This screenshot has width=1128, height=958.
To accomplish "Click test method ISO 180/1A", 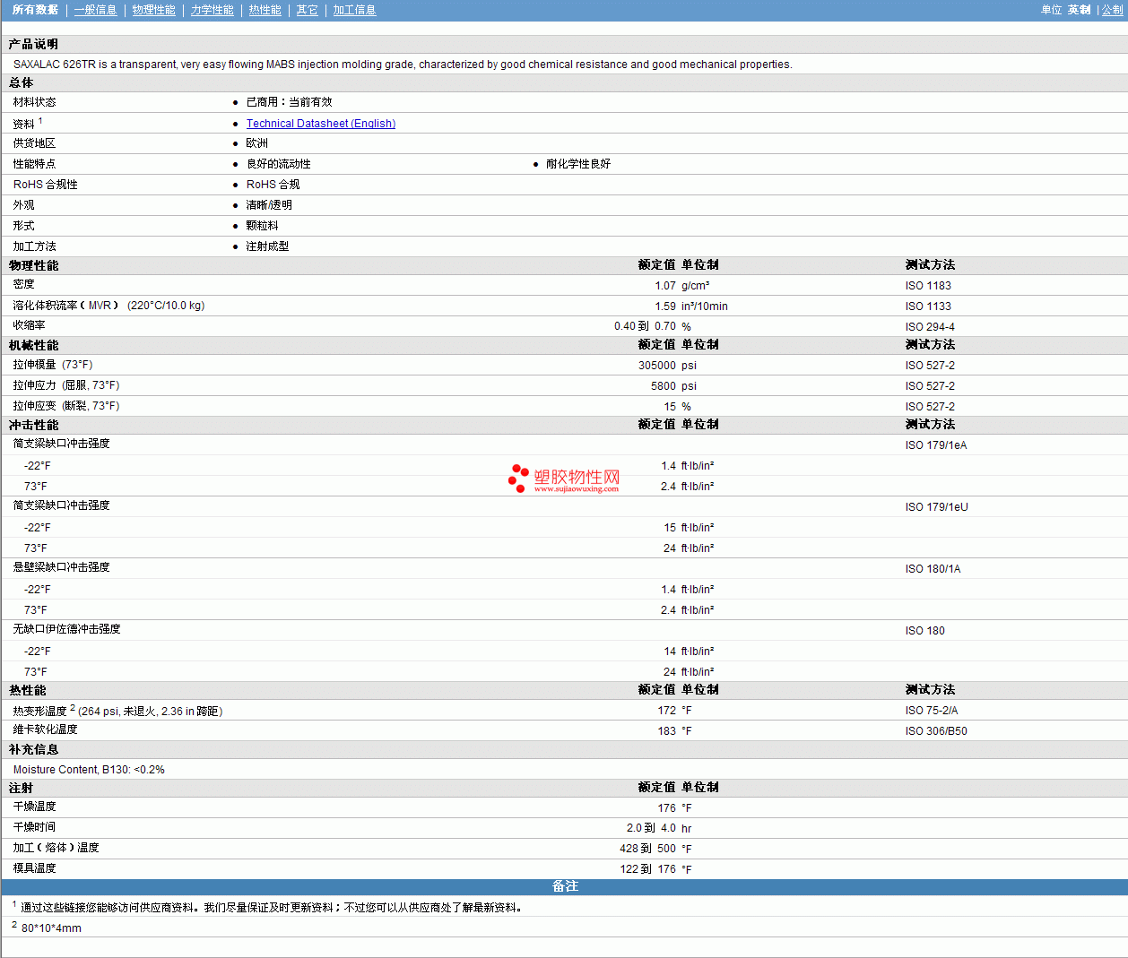I will [933, 569].
